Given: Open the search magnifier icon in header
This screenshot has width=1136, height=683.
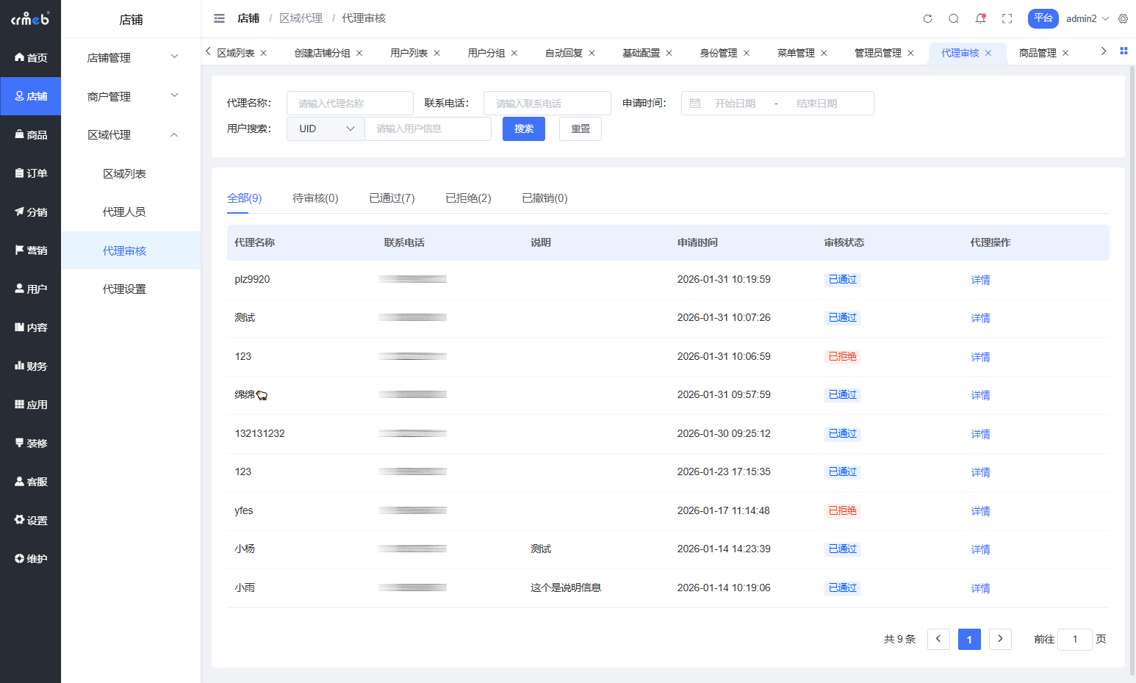Looking at the screenshot, I should pos(954,19).
